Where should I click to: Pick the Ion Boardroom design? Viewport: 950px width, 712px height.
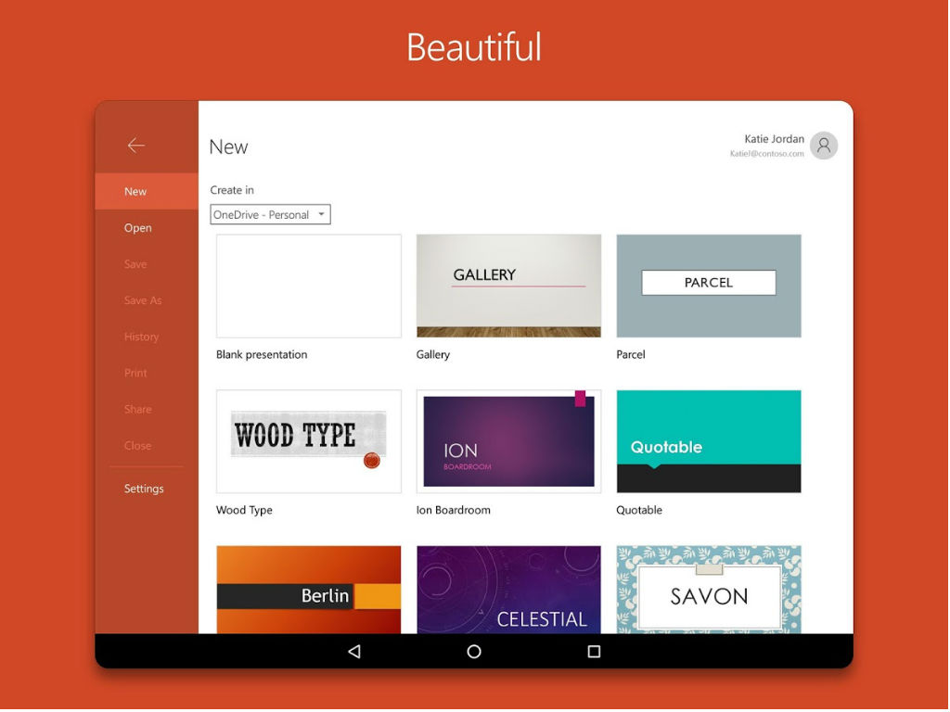pos(508,441)
